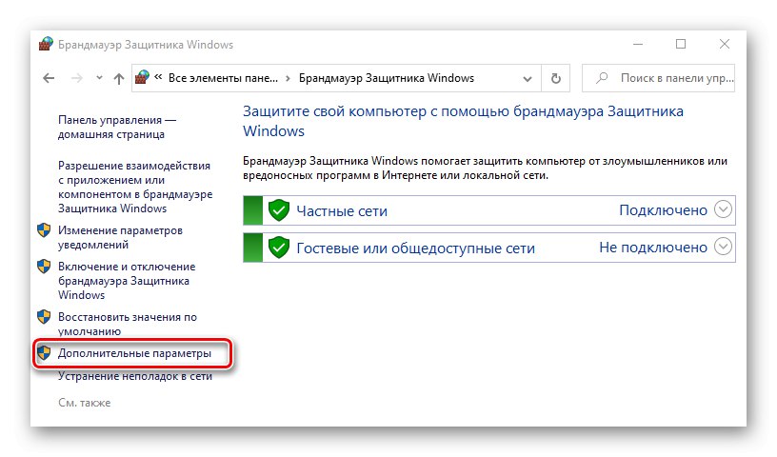
Task: Expand the 'Частные сети' section chevron
Action: [x=723, y=209]
